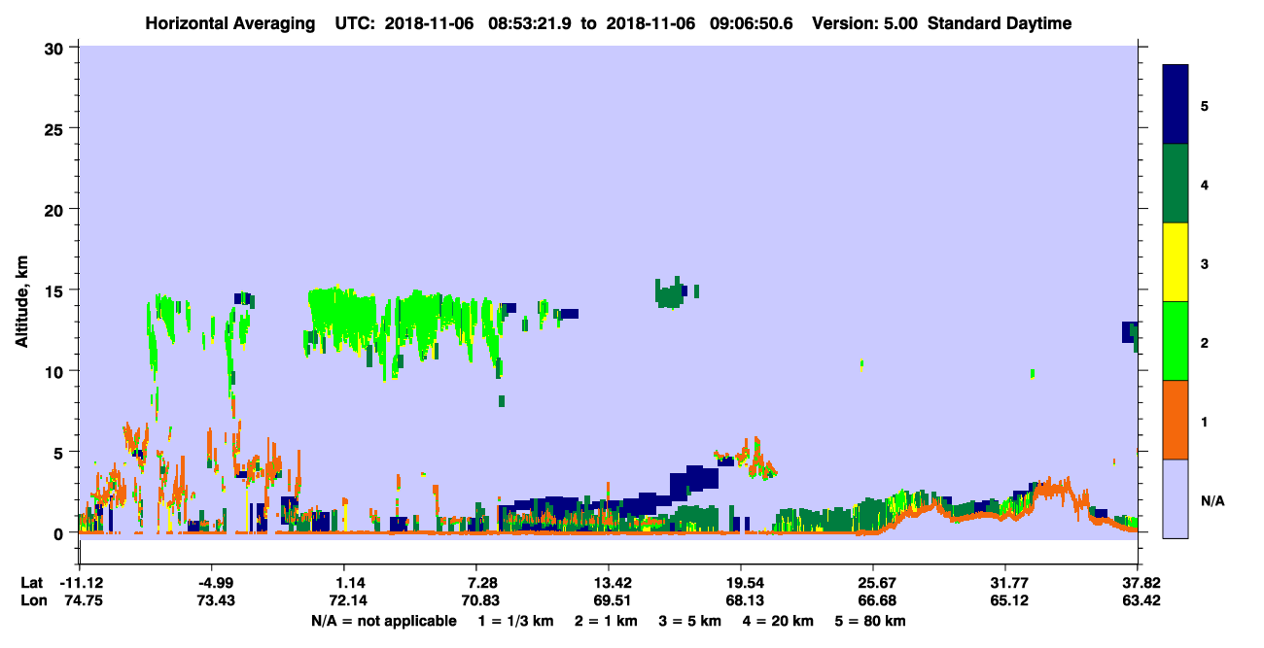
Task: Click the '2 = 1 km' legend entry
Action: pyautogui.click(x=608, y=621)
